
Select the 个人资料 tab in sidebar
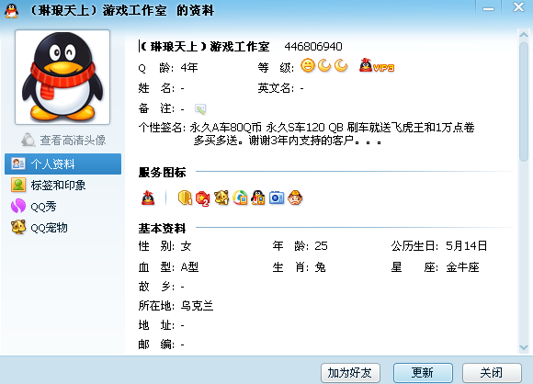(x=62, y=164)
